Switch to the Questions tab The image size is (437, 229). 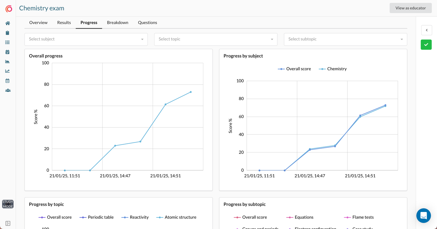click(147, 23)
